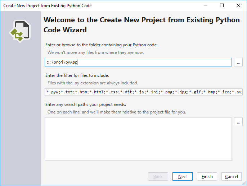247x186 pixels.
Task: Click the window title bar text
Action: coord(48,6)
